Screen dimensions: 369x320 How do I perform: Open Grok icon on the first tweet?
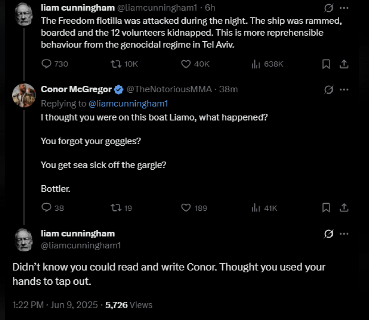328,8
